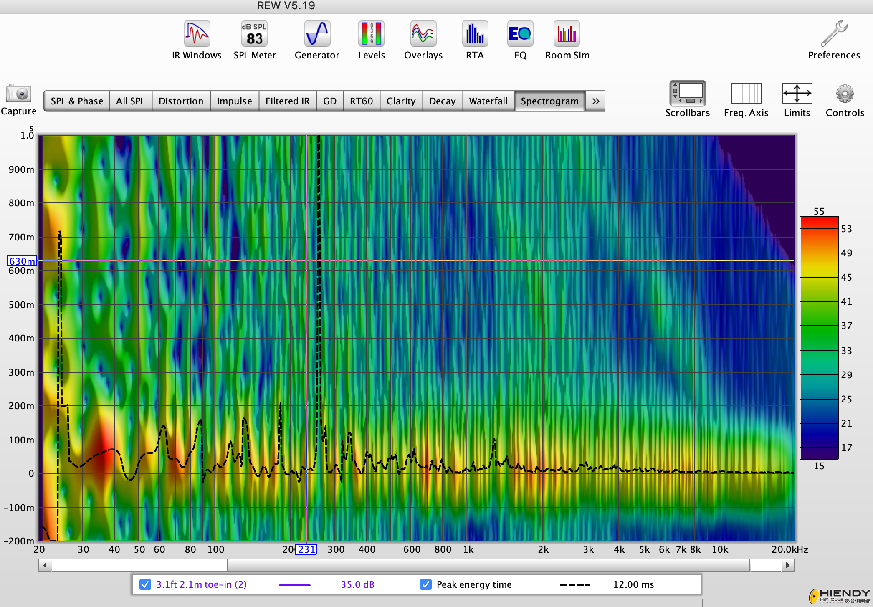
Task: Switch to the Waterfall tab
Action: (488, 101)
